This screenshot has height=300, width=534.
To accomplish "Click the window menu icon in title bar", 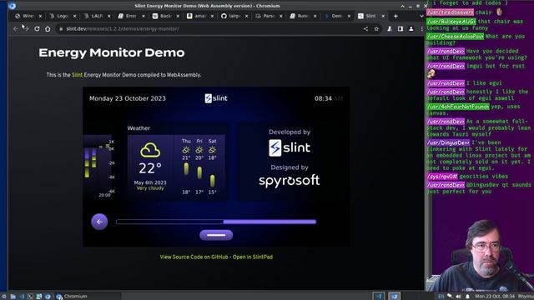I will pyautogui.click(x=12, y=6).
